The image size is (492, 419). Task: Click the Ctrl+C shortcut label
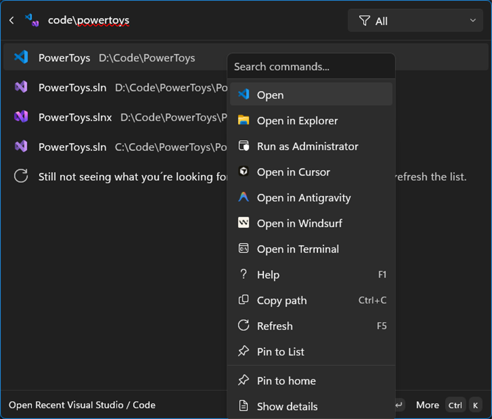(x=373, y=300)
